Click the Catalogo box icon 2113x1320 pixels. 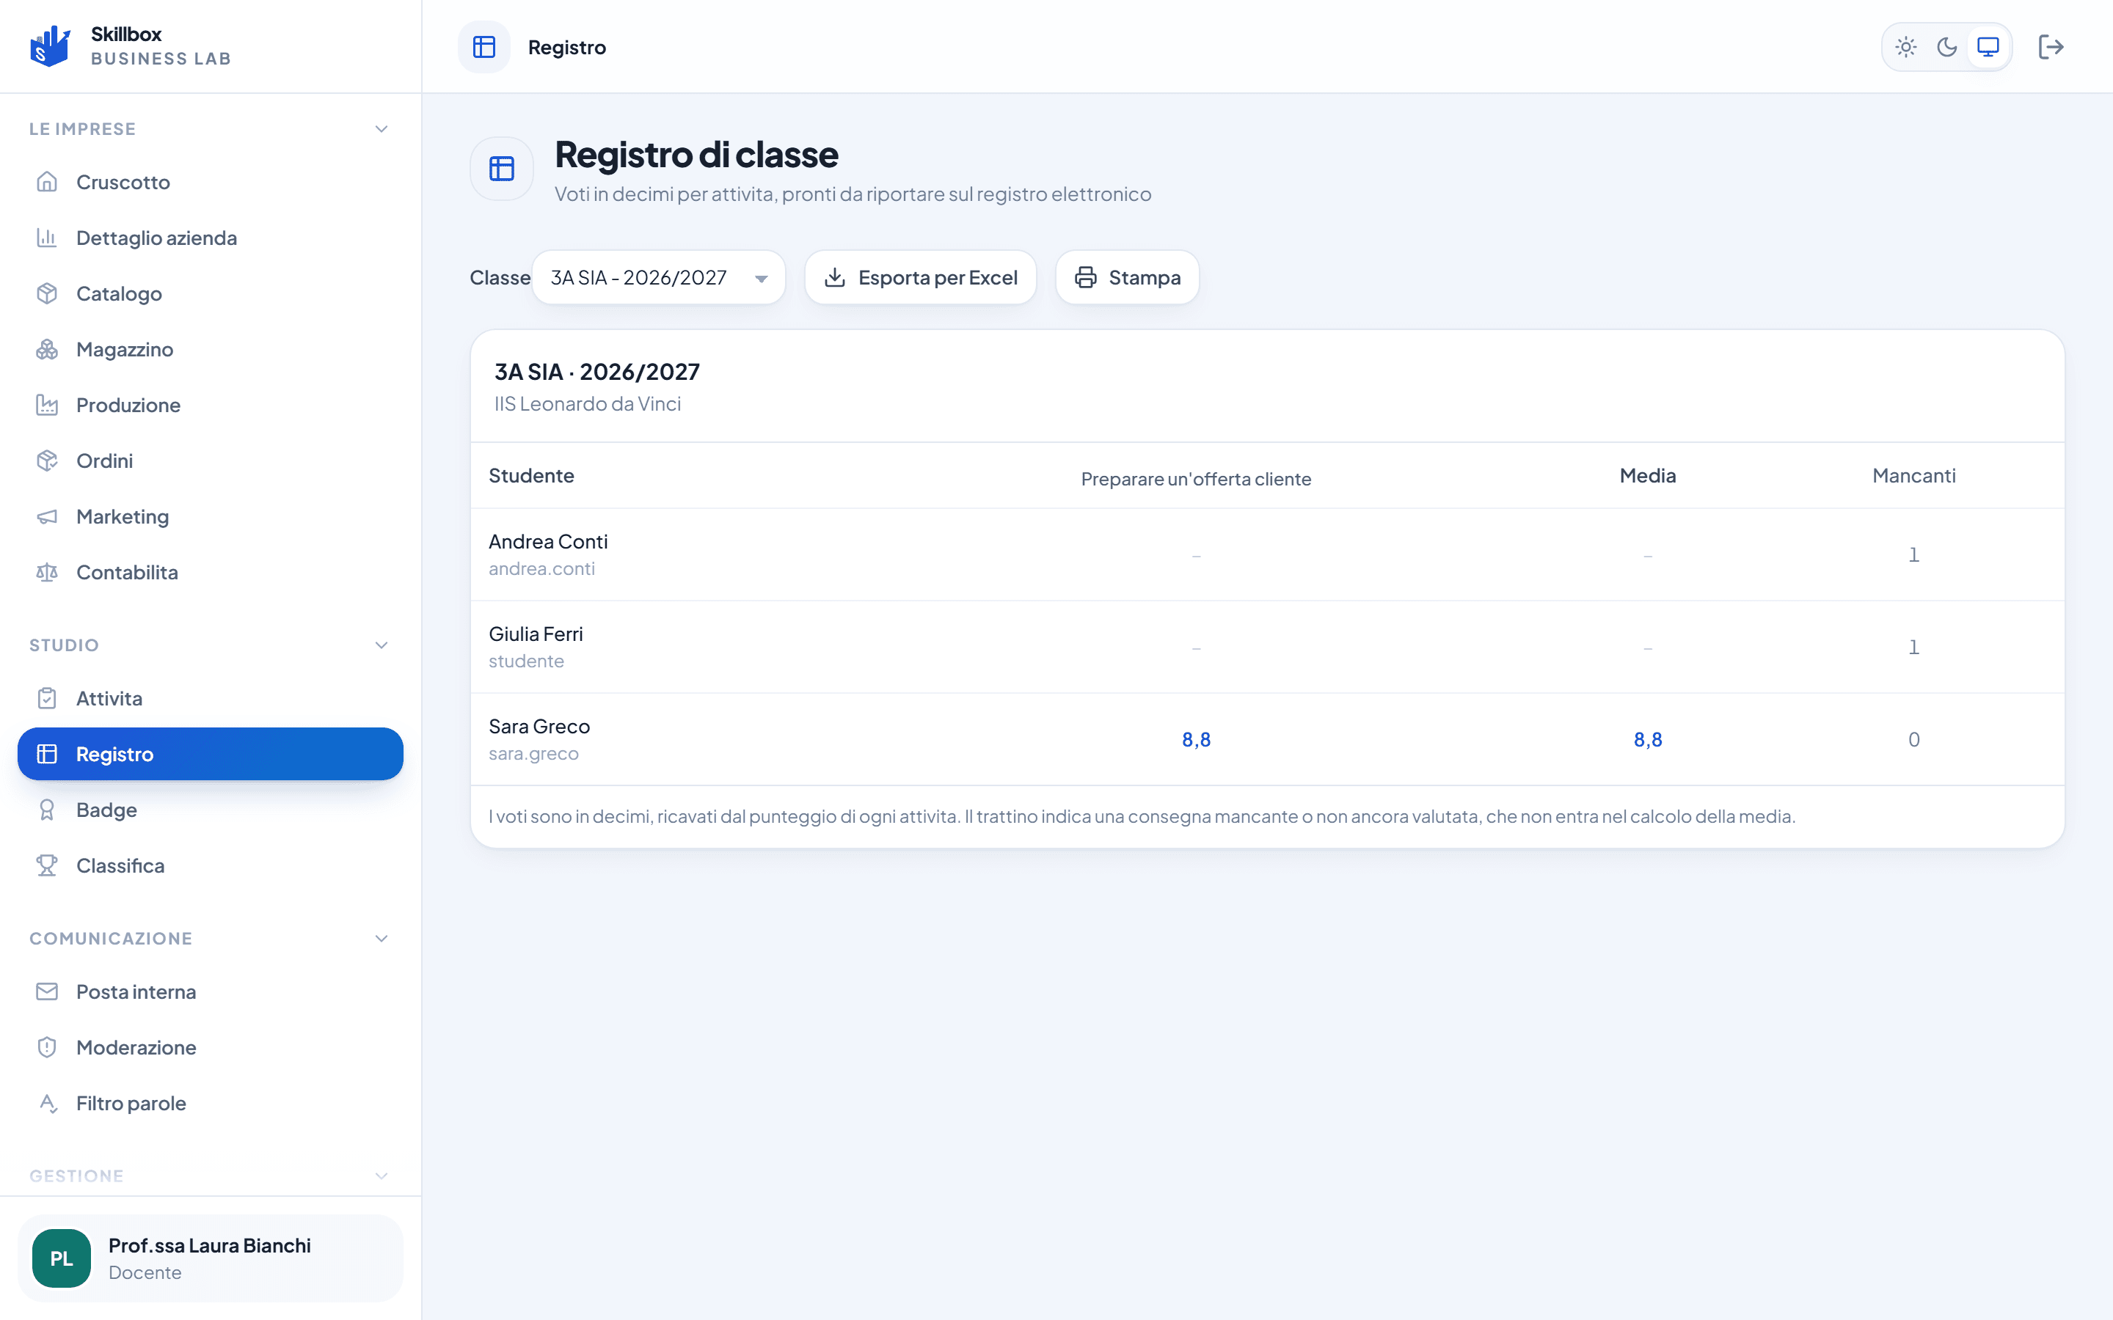pyautogui.click(x=47, y=293)
